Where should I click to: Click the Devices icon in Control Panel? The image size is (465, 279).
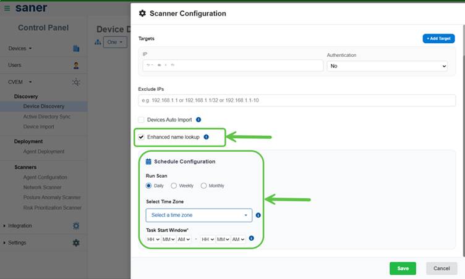76,48
